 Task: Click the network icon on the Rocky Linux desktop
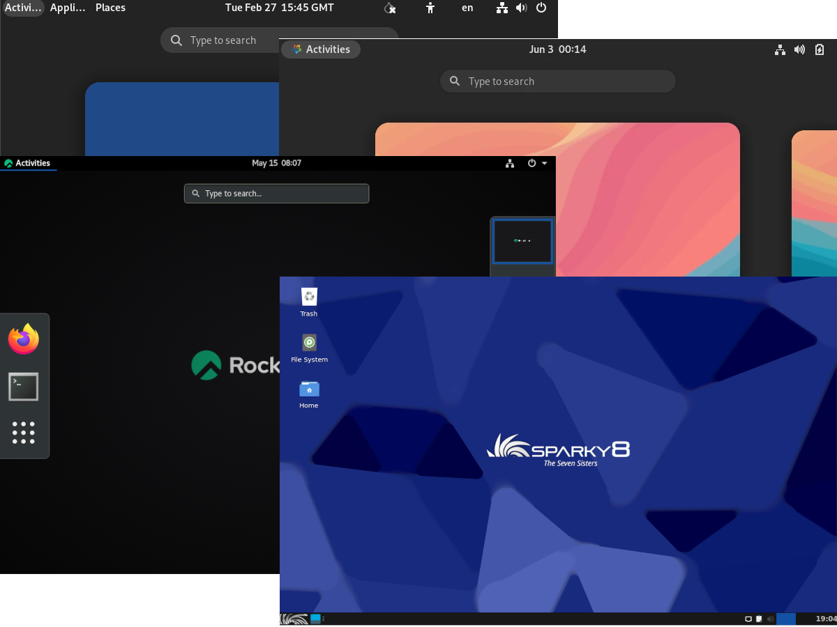510,163
